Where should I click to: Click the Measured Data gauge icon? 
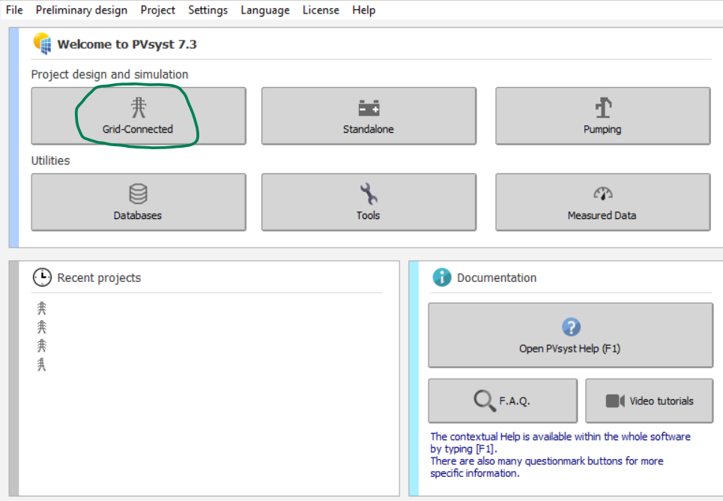pos(602,193)
